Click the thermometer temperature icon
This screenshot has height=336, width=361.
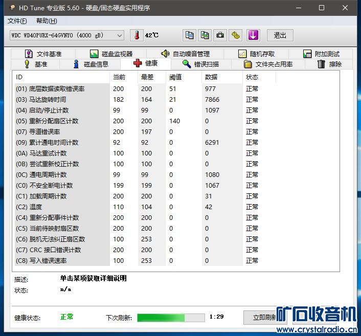point(137,35)
